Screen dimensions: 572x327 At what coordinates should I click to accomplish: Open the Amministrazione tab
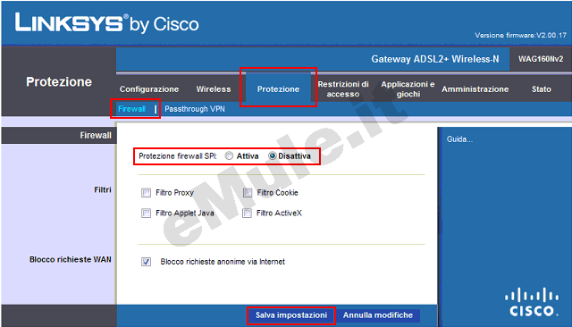point(475,89)
